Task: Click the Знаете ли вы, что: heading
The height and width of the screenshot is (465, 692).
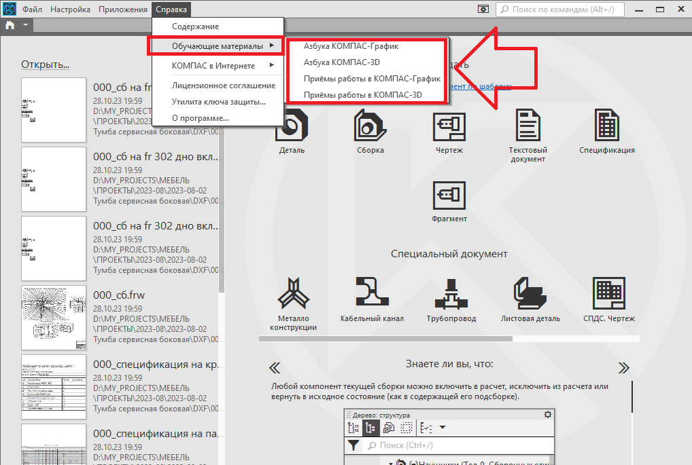Action: click(x=450, y=364)
